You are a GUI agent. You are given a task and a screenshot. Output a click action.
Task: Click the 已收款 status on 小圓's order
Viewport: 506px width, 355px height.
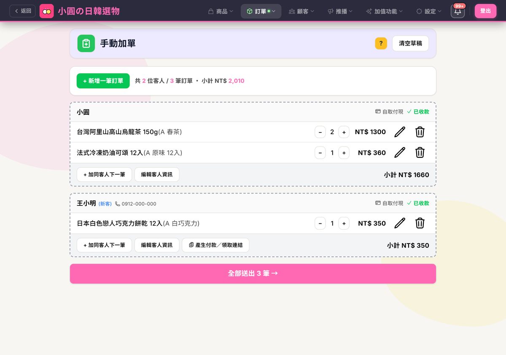click(418, 112)
